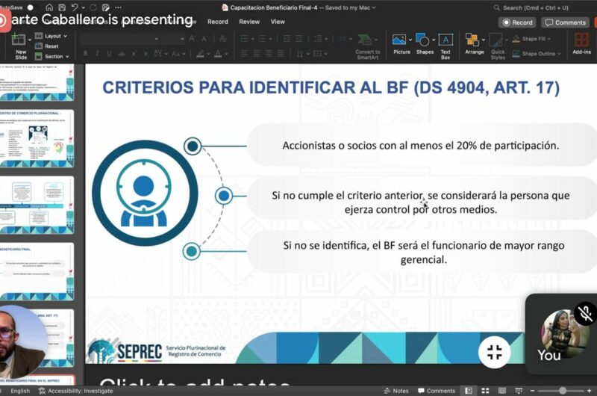The image size is (597, 396).
Task: Switch to Normal view
Action: 469,391
